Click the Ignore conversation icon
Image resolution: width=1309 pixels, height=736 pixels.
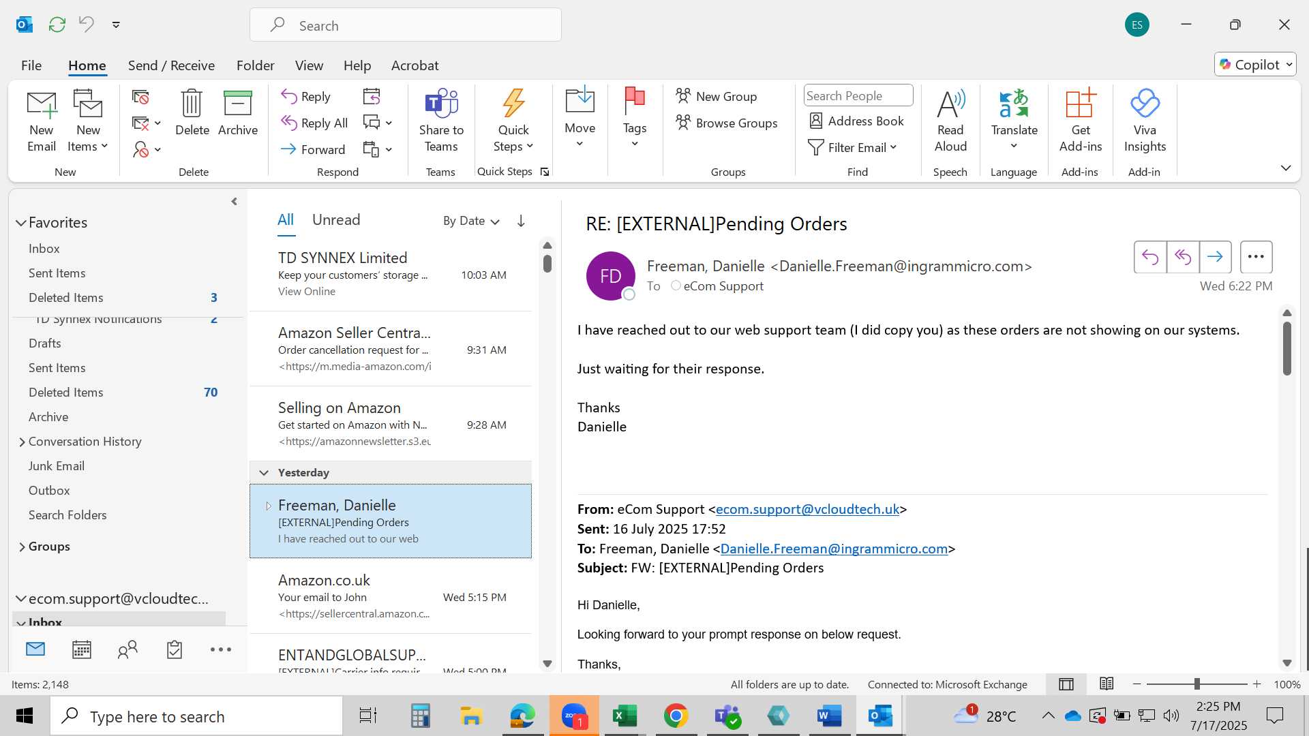coord(140,97)
